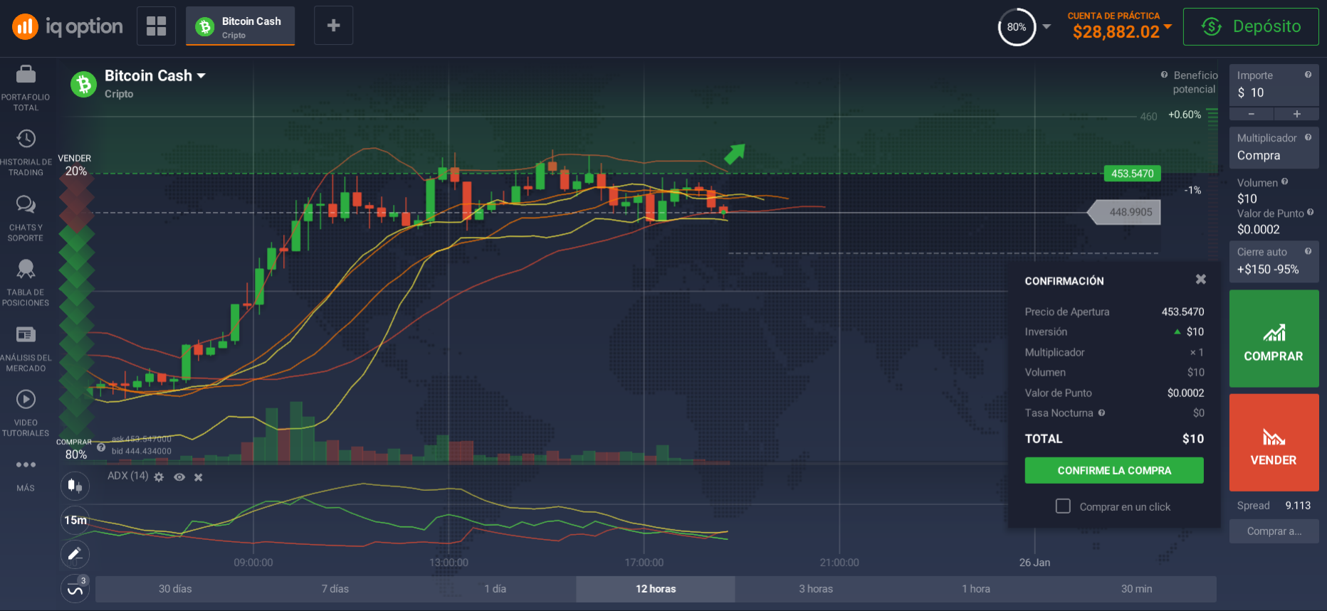Open the IQ Option home logo
The width and height of the screenshot is (1327, 611).
pyautogui.click(x=67, y=27)
